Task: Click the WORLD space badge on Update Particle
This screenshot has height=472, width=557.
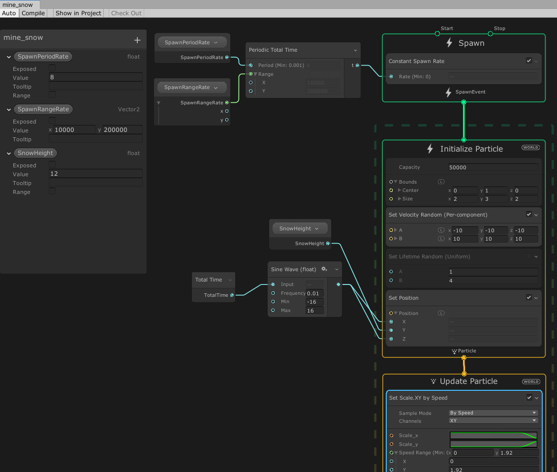Action: pos(530,381)
